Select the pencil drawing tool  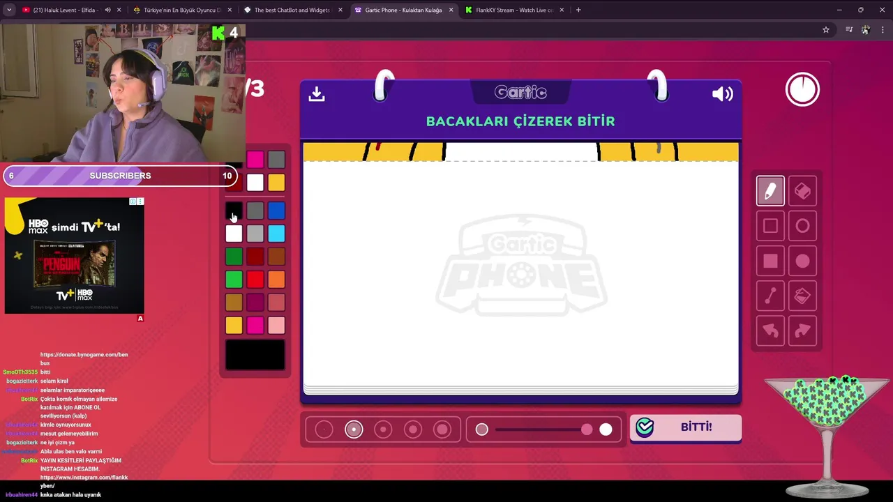click(770, 191)
